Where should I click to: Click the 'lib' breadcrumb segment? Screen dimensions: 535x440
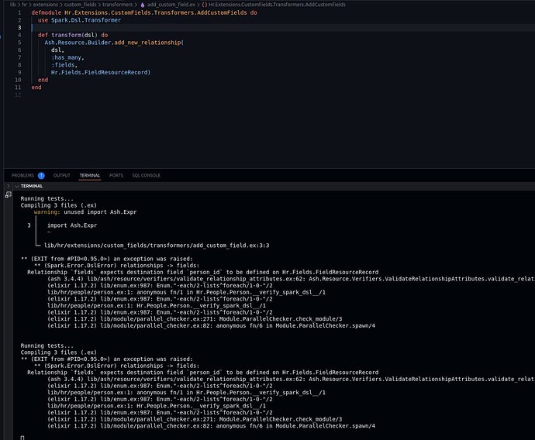pos(12,5)
